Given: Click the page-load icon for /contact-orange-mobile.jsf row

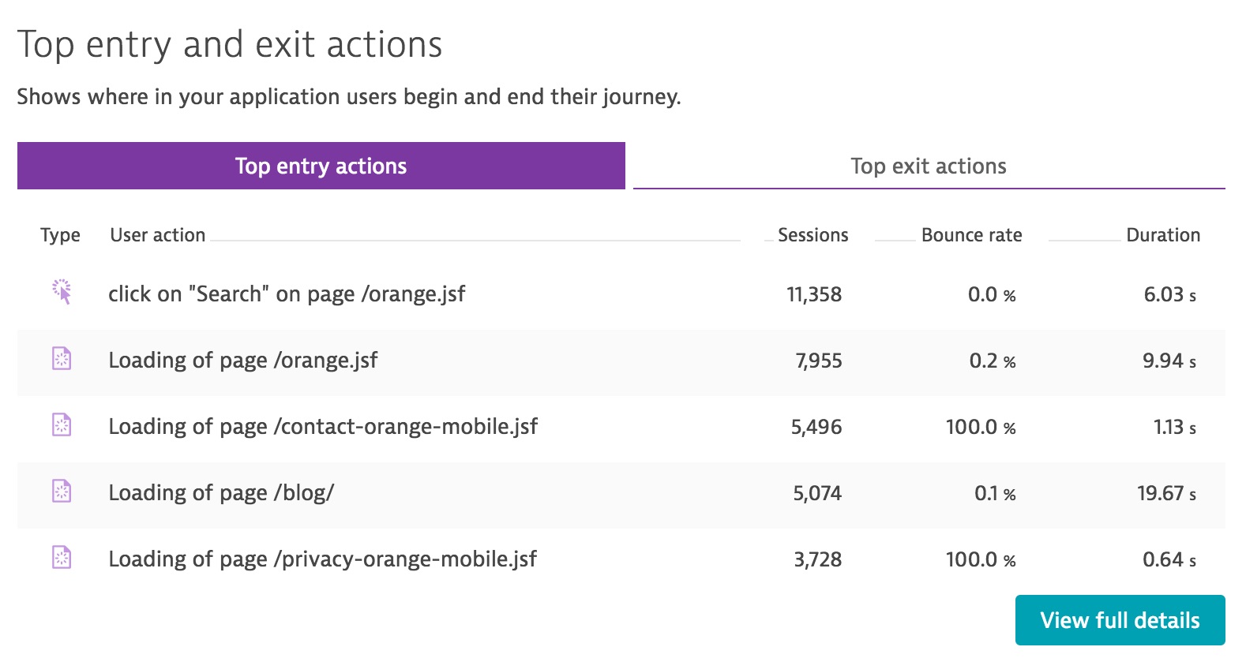Looking at the screenshot, I should 62,425.
